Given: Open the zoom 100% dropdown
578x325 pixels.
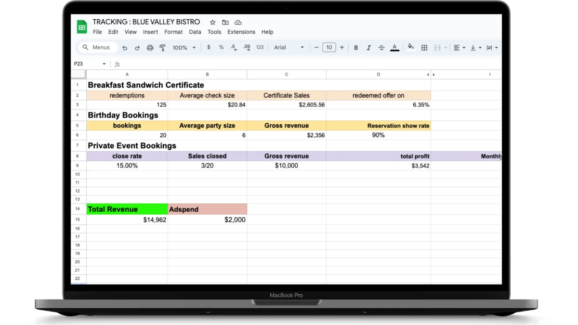Looking at the screenshot, I should click(184, 48).
